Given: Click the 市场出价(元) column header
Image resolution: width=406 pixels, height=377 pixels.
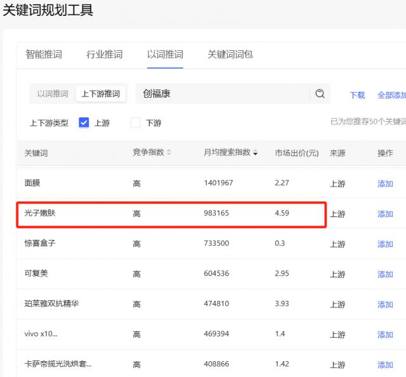Looking at the screenshot, I should point(296,153).
